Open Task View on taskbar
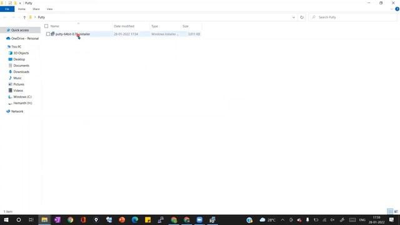This screenshot has height=225, width=400. coord(31,219)
